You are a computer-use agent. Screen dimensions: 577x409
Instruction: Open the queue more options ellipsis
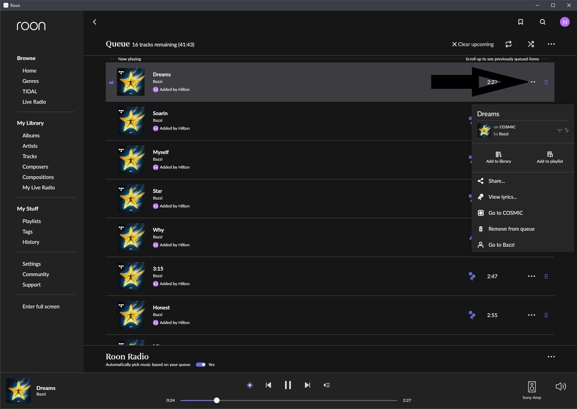pyautogui.click(x=551, y=44)
